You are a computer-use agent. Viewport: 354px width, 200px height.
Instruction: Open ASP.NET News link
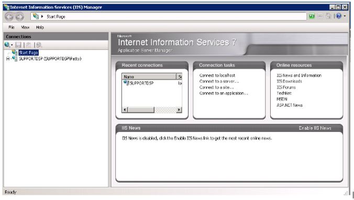(290, 105)
